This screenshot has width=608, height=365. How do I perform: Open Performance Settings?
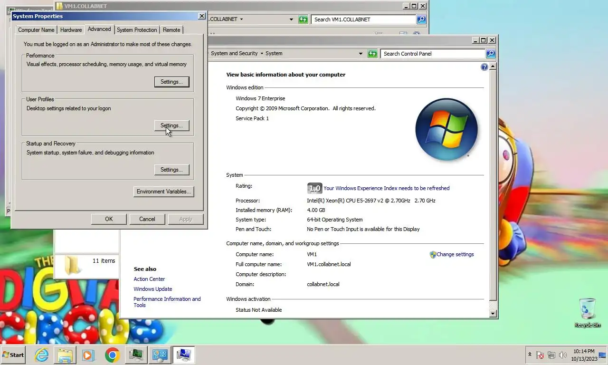tap(171, 82)
